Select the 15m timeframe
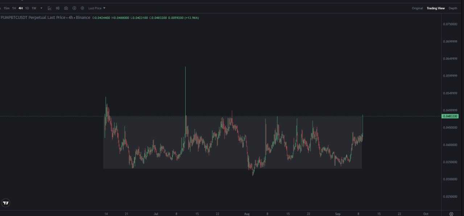 point(7,8)
